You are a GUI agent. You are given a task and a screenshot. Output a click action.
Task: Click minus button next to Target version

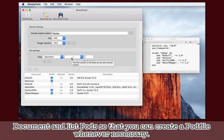point(74,43)
